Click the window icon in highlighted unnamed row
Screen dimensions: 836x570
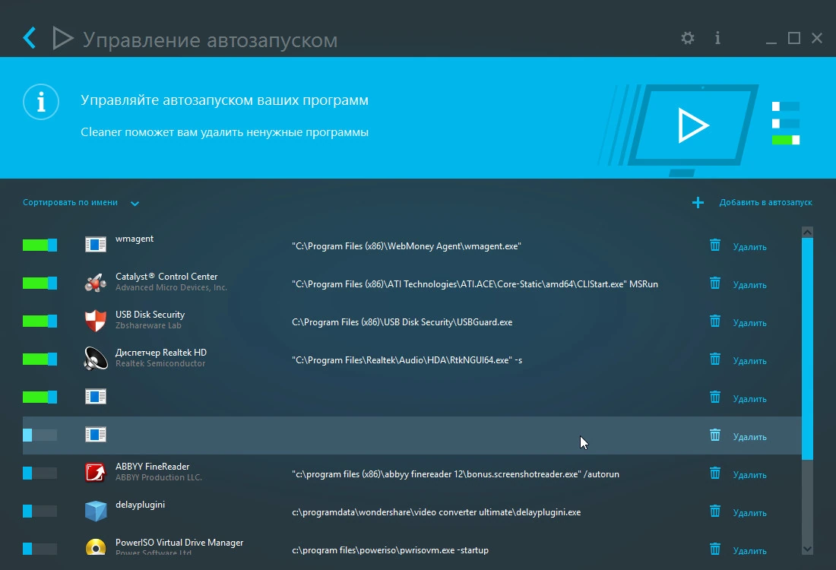96,435
